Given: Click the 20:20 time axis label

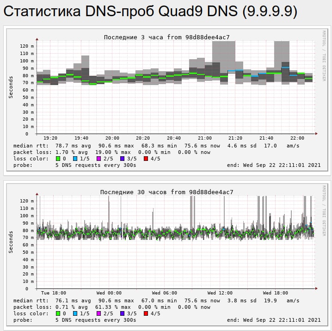Looking at the screenshot, I should tap(143, 138).
